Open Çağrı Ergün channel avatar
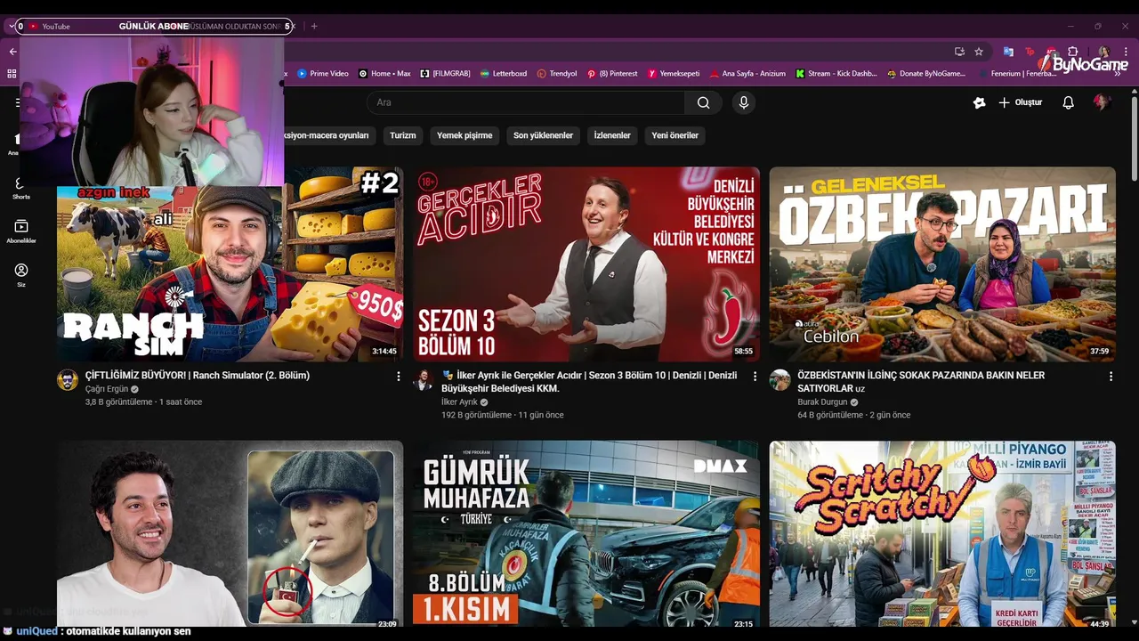Viewport: 1139px width, 641px height. [x=68, y=380]
